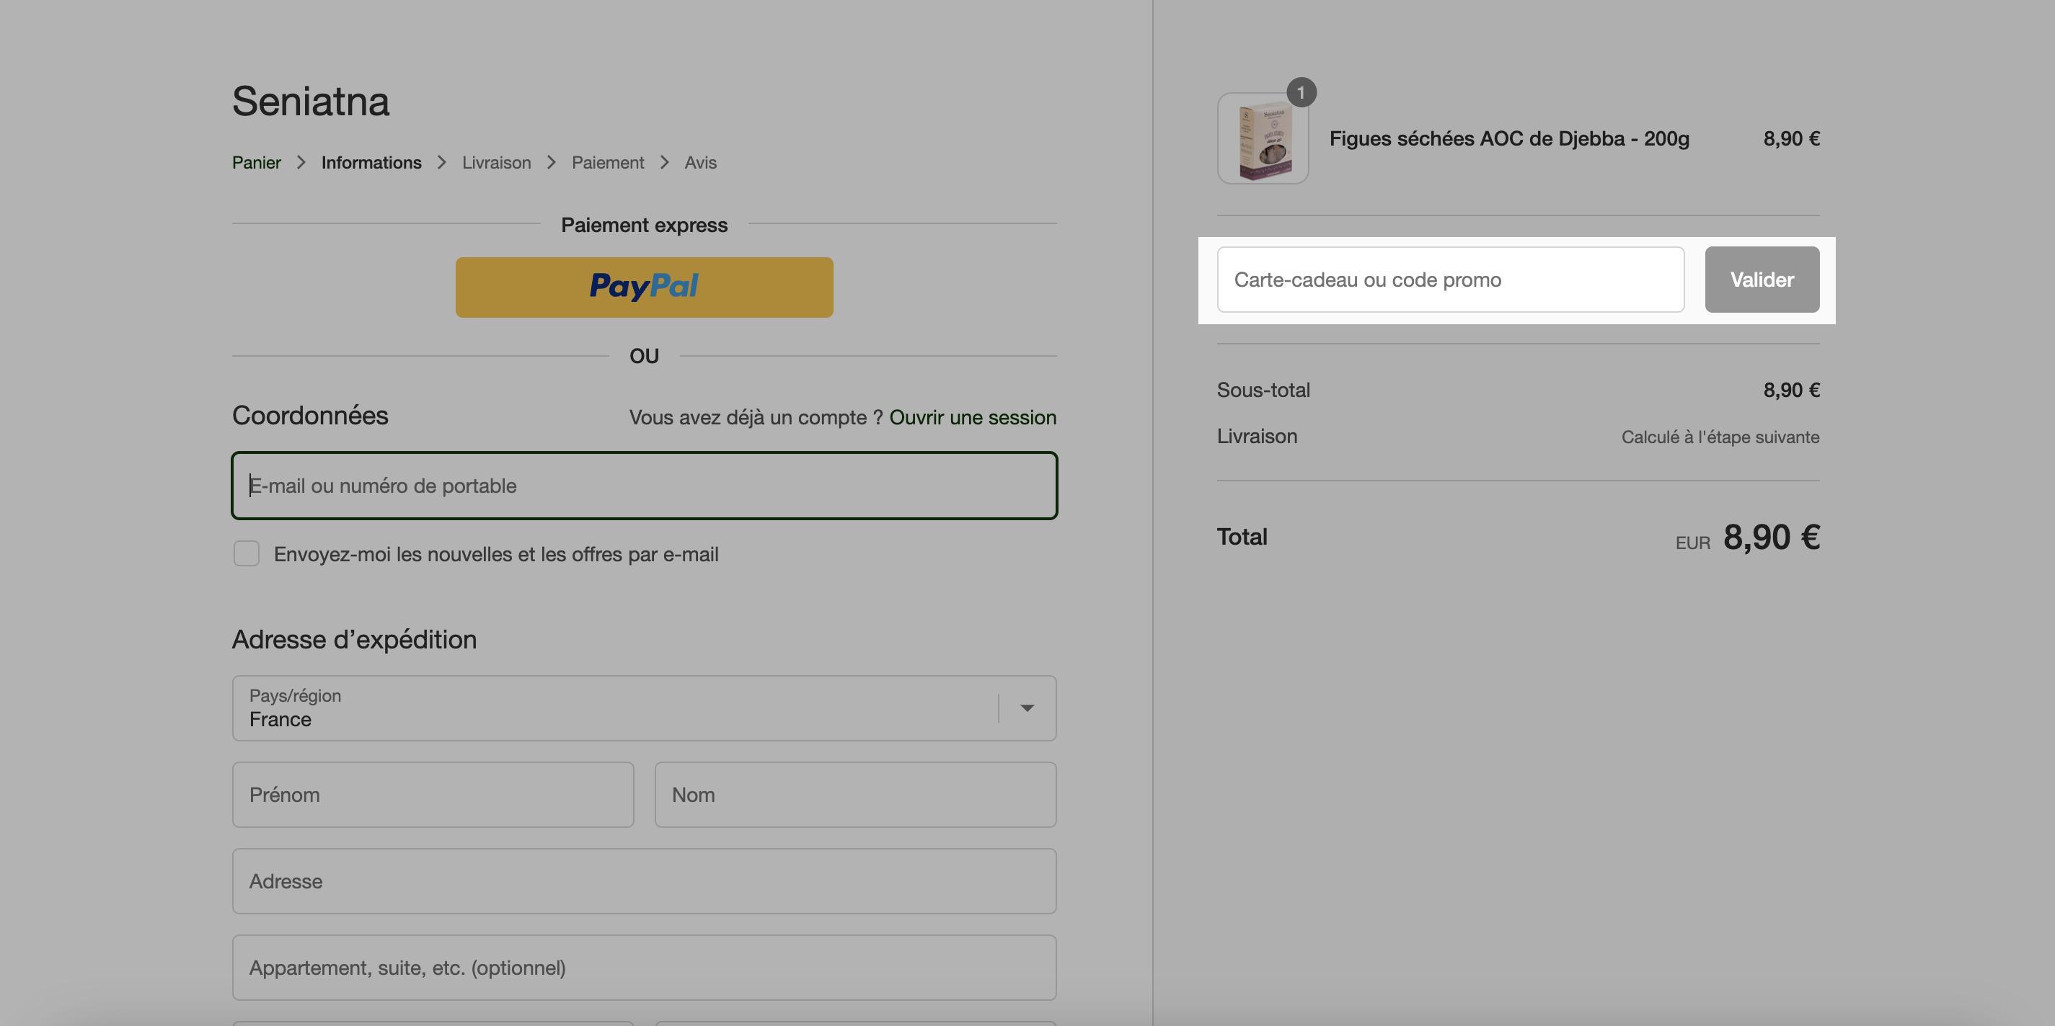
Task: Click the PayPal express payment button
Action: 644,287
